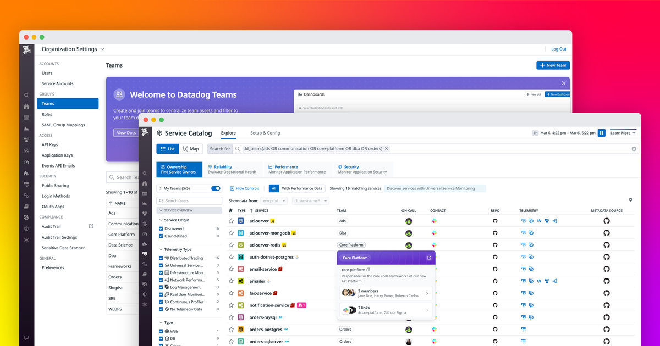Click Datadog logo in the Service Catalog window
This screenshot has width=660, height=346.
tap(145, 132)
